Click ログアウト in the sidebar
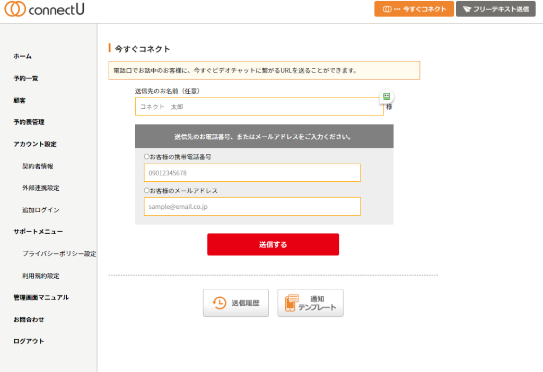The height and width of the screenshot is (372, 543). tap(29, 341)
